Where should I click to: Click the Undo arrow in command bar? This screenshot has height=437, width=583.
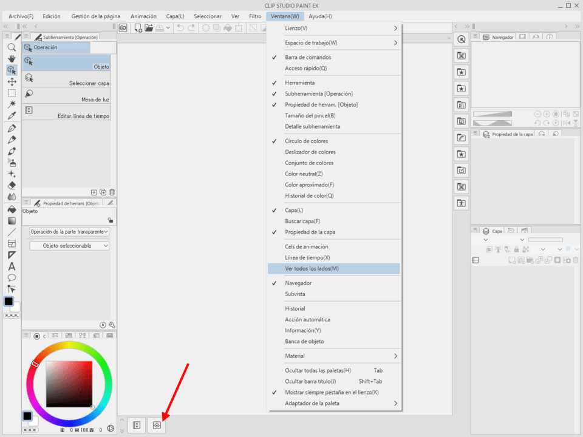pyautogui.click(x=180, y=27)
